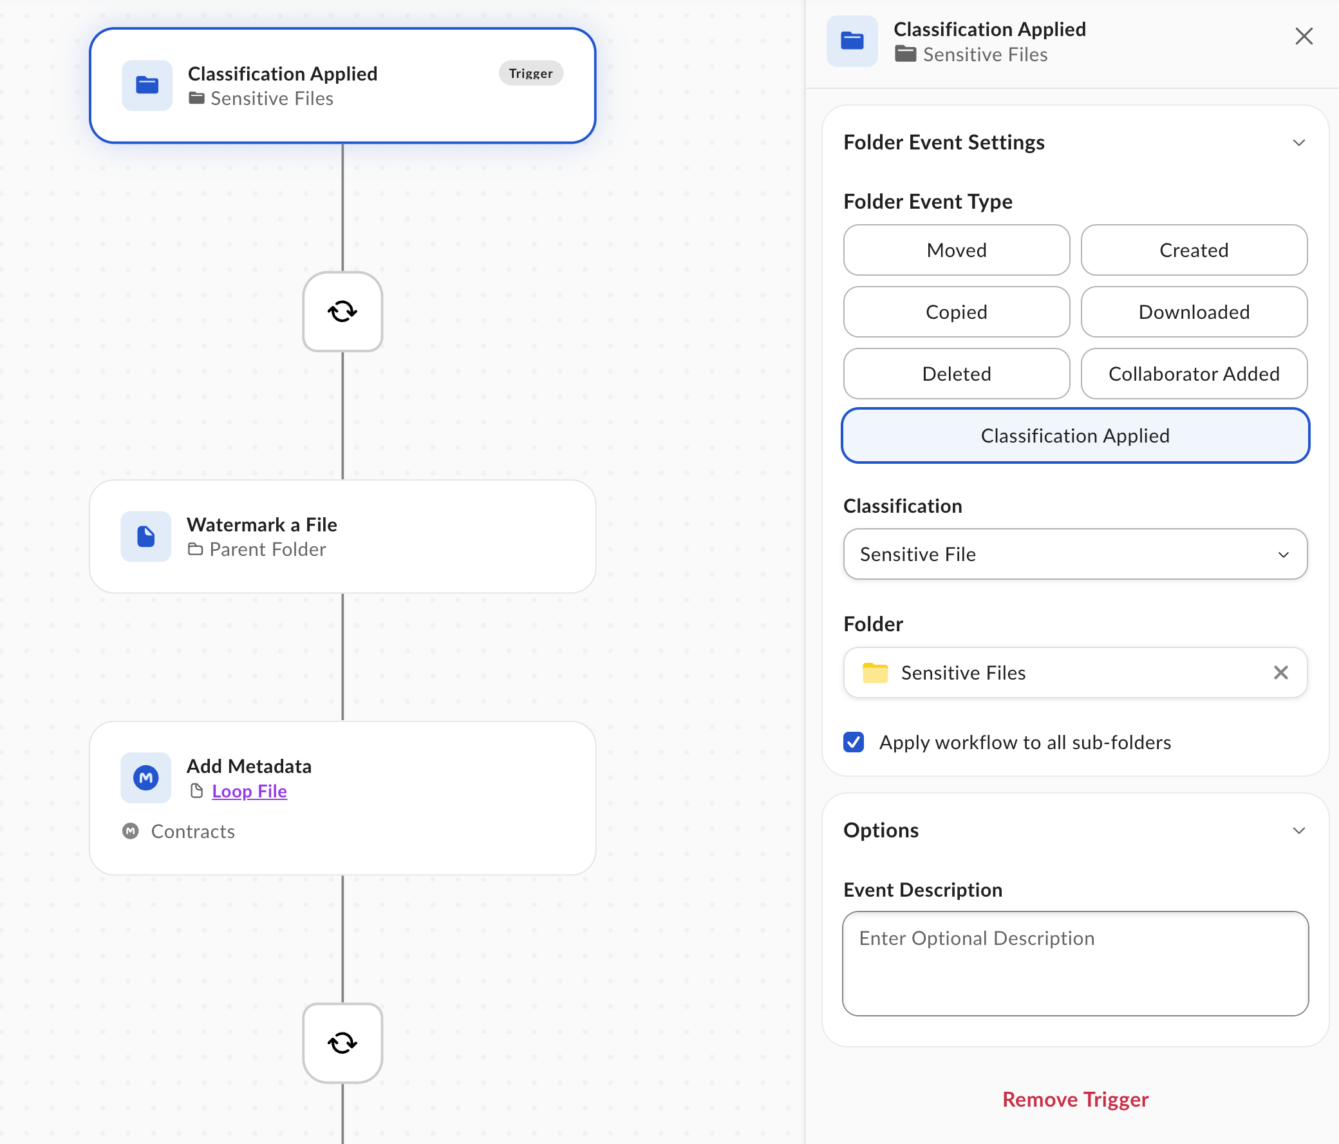Click the Contracts label in Add Metadata

[193, 832]
